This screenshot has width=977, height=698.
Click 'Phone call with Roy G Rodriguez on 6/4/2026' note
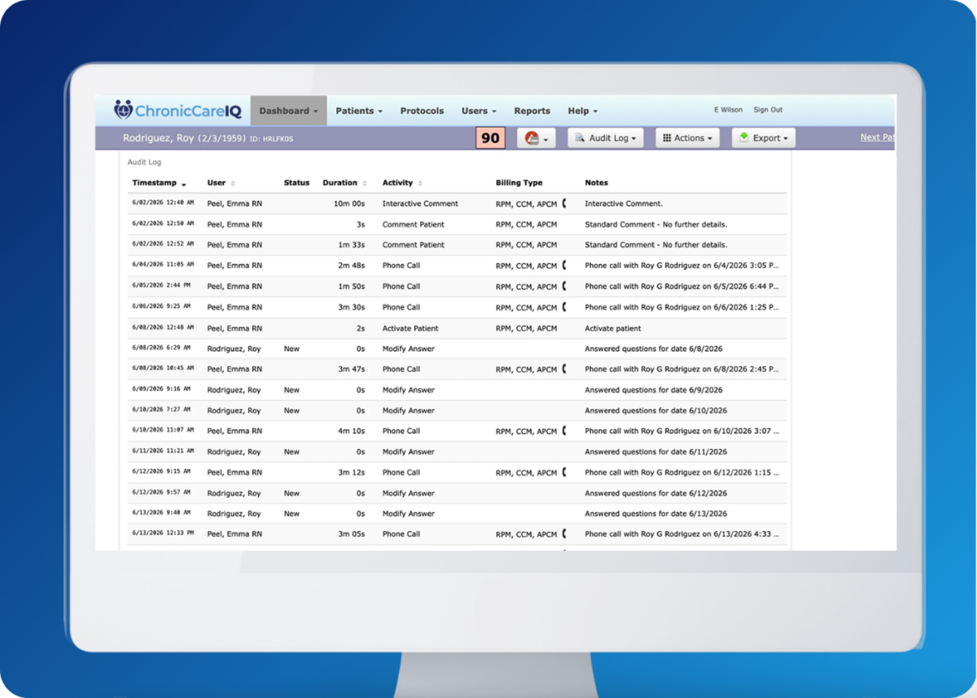pos(681,266)
